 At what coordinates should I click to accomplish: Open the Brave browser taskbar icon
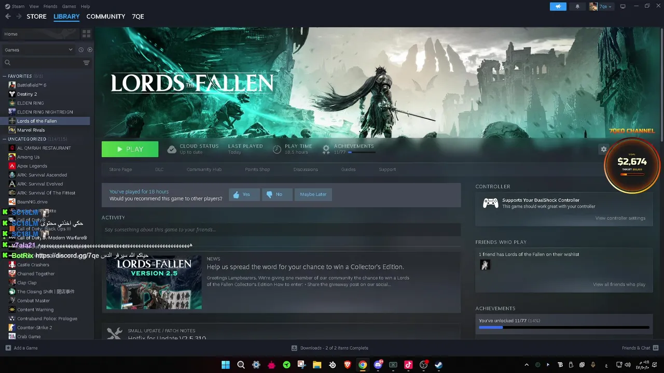click(x=347, y=365)
